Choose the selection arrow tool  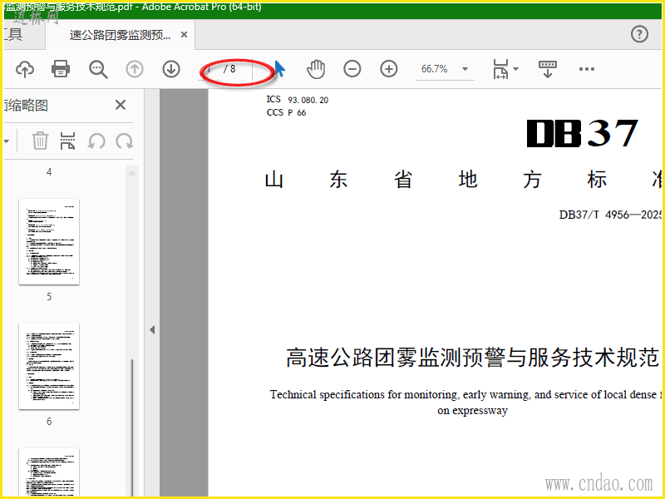click(x=279, y=69)
